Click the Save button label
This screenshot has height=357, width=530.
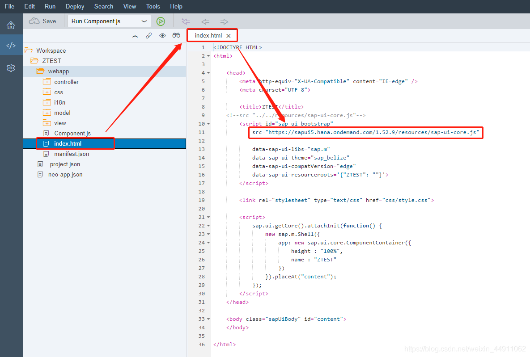[49, 21]
